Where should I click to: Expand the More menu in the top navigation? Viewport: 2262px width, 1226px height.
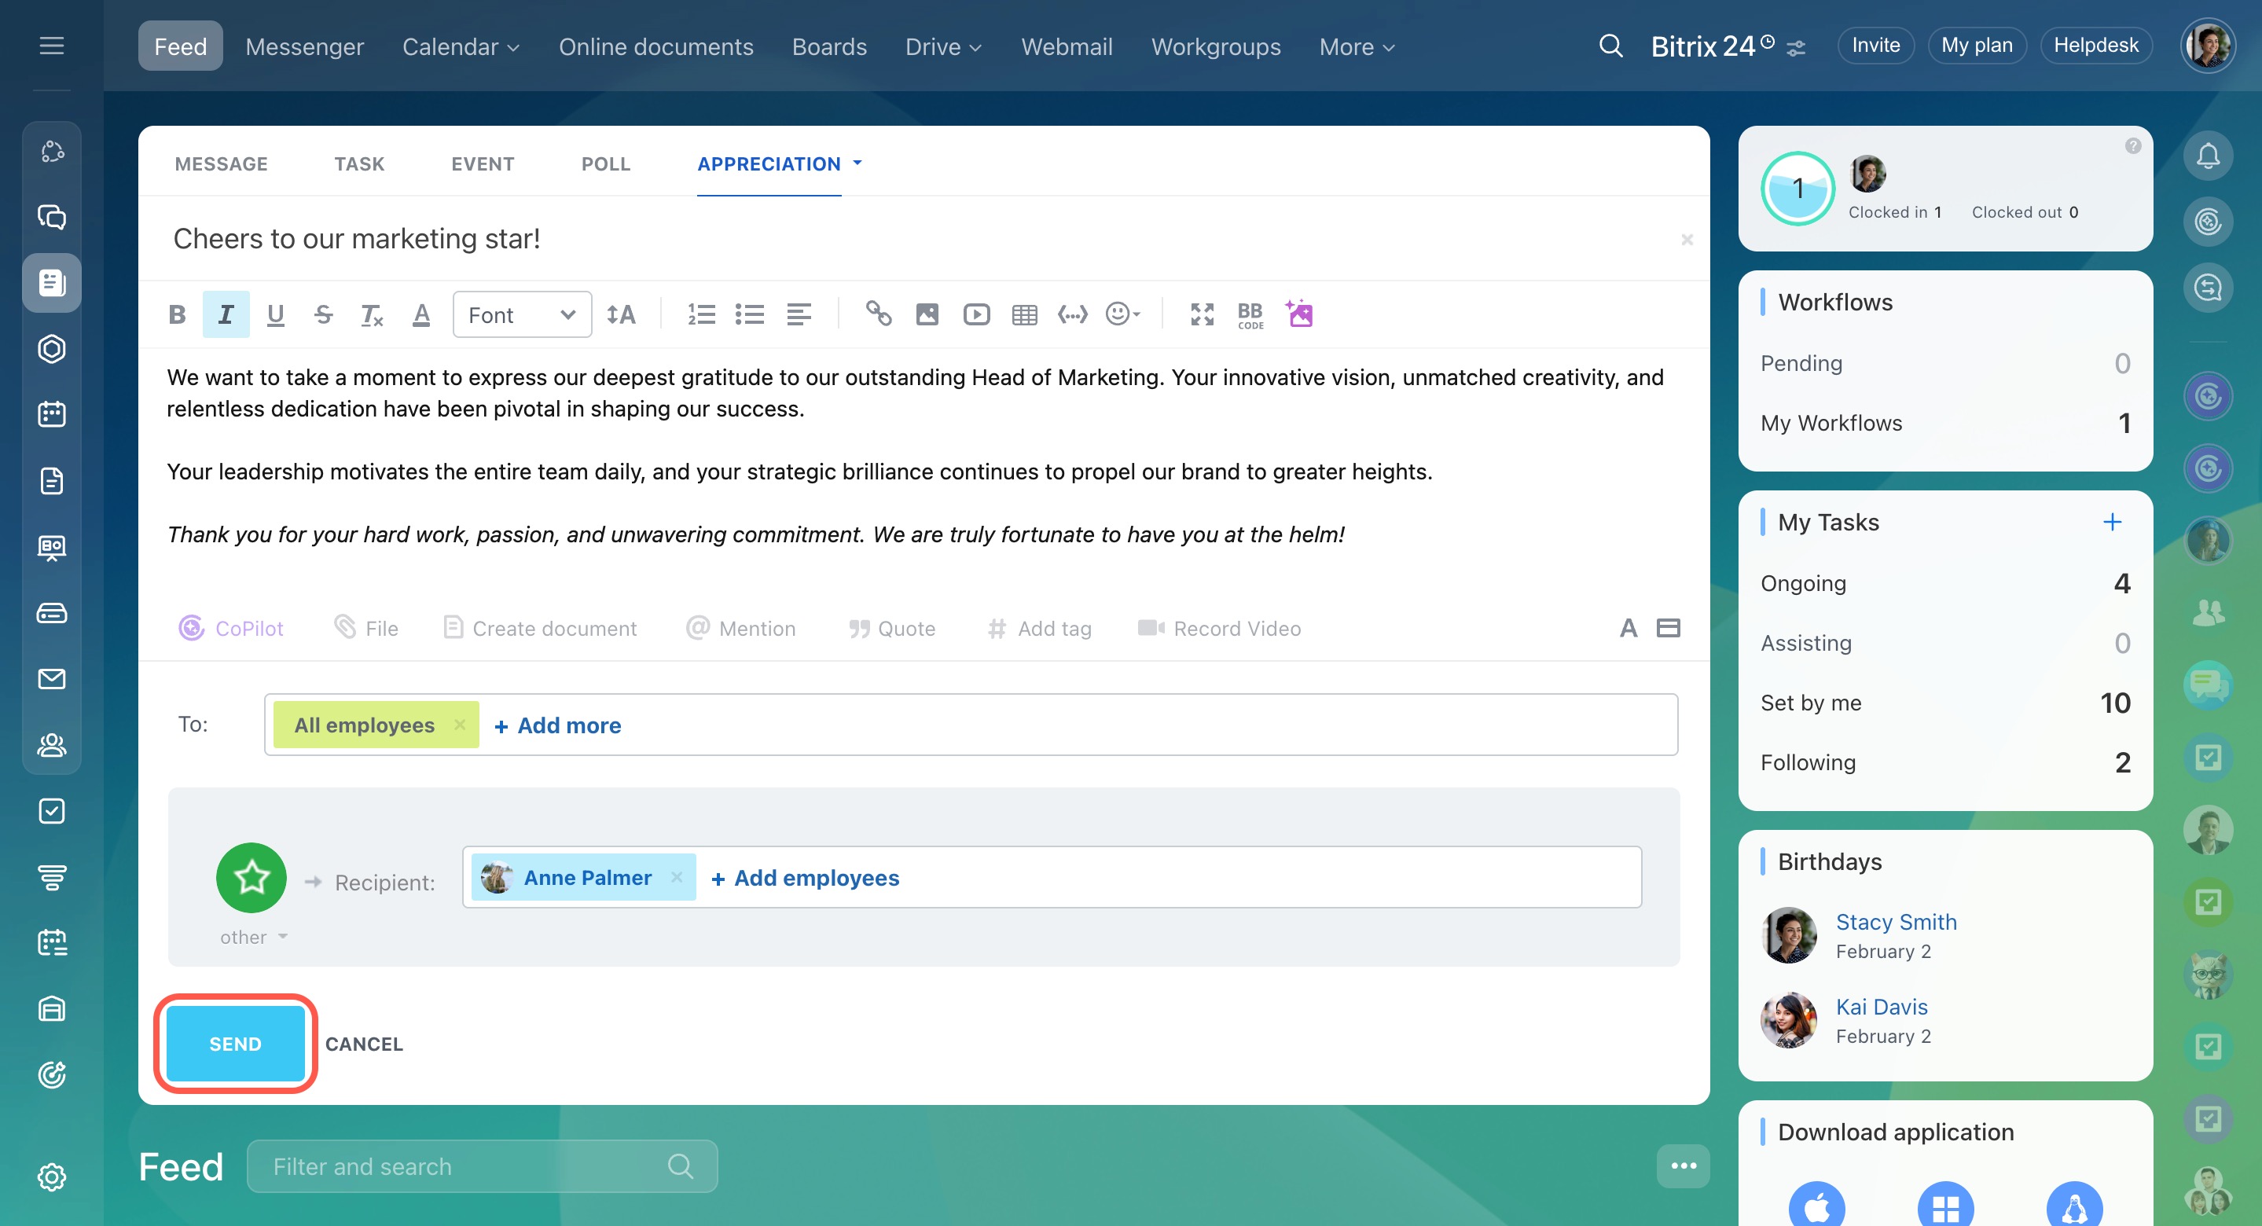(1356, 46)
